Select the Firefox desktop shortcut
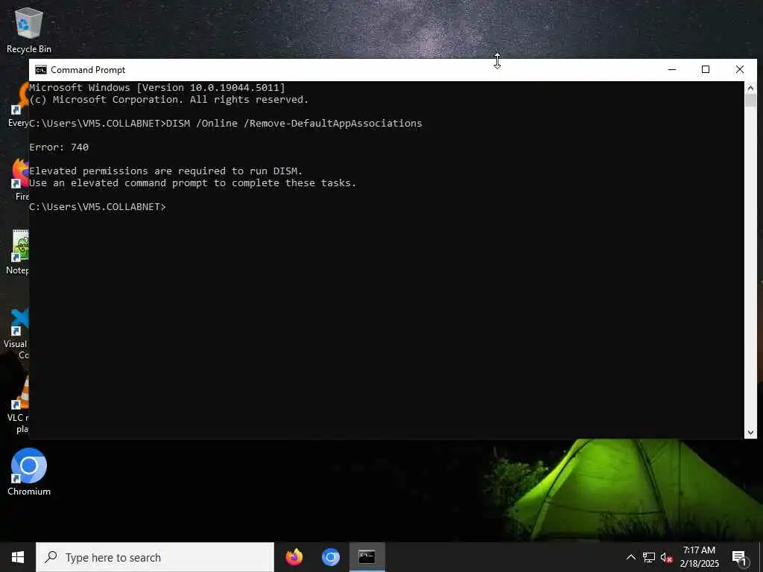This screenshot has height=572, width=763. [20, 179]
